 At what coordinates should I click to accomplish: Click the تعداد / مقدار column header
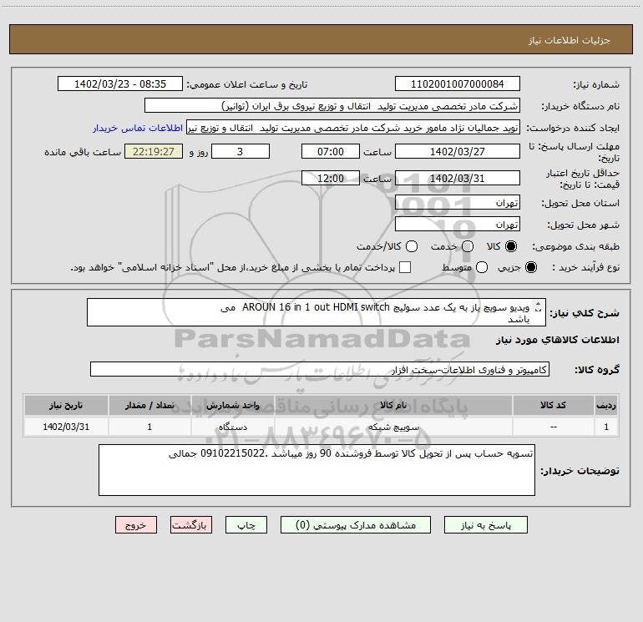click(149, 406)
